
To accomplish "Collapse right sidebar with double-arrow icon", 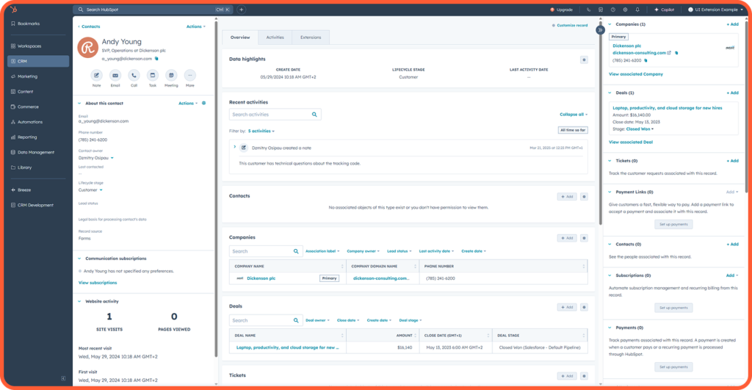I will (600, 29).
